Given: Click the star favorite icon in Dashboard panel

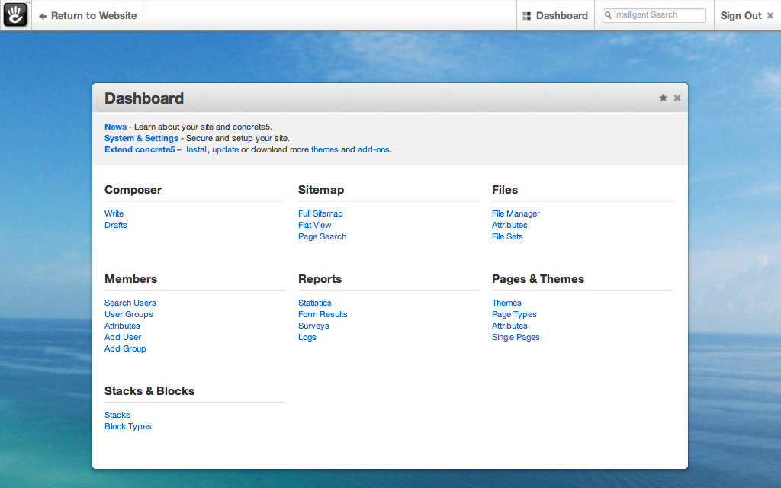Looking at the screenshot, I should pyautogui.click(x=663, y=98).
